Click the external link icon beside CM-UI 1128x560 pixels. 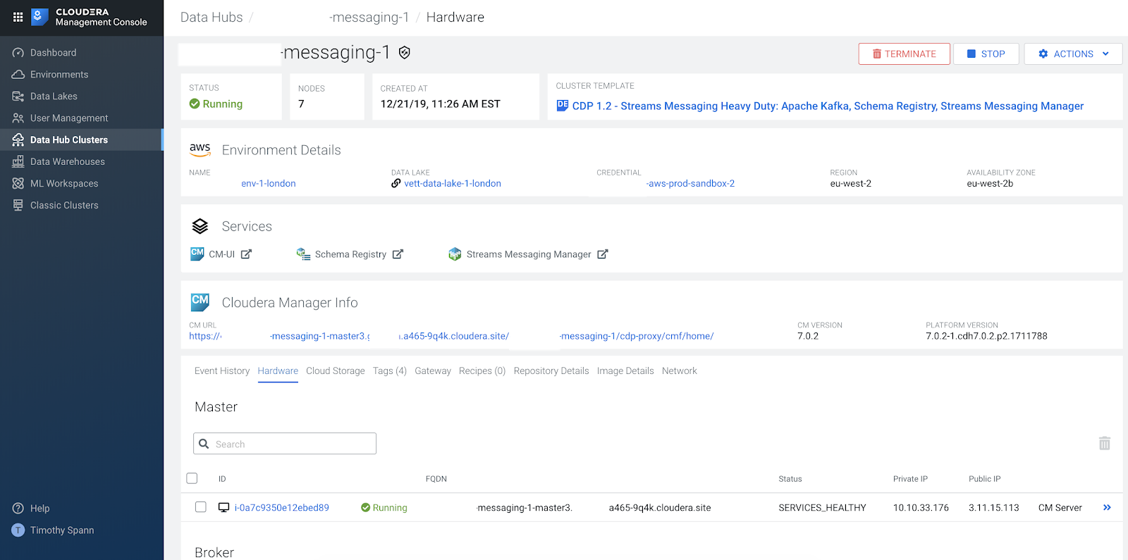point(246,254)
